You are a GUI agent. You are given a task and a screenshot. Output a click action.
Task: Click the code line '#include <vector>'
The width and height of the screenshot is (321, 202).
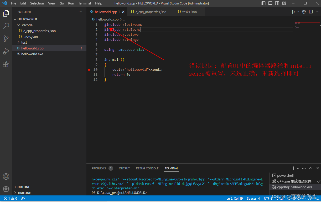tap(121, 35)
